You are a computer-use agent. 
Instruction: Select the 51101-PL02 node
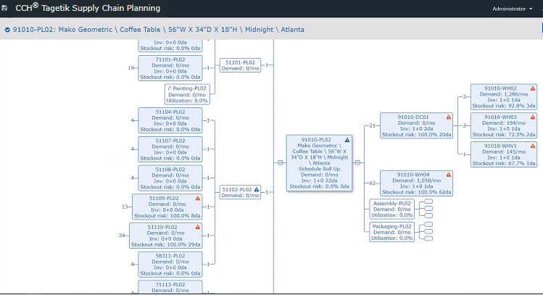point(241,65)
